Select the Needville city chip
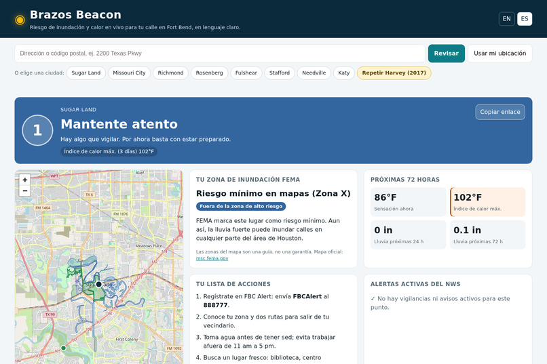This screenshot has height=364, width=547. tap(314, 73)
